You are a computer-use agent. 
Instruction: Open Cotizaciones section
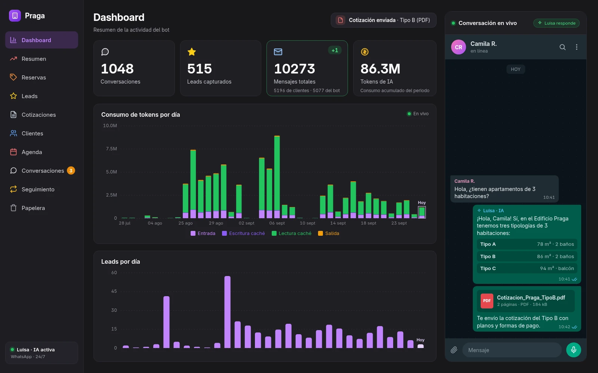[41, 115]
